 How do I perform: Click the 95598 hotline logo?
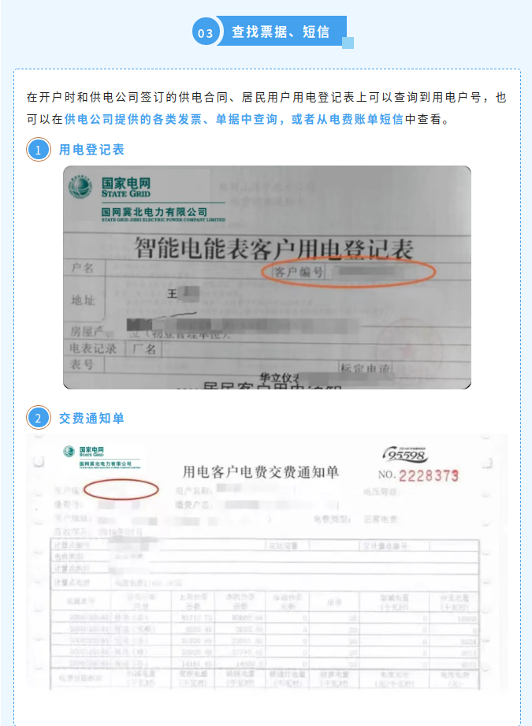pyautogui.click(x=406, y=455)
